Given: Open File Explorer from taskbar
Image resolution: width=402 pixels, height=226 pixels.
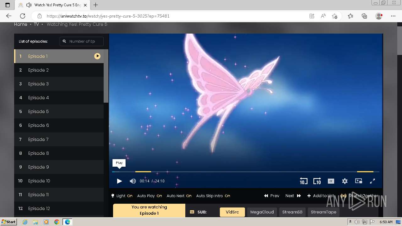Looking at the screenshot, I should [35, 222].
